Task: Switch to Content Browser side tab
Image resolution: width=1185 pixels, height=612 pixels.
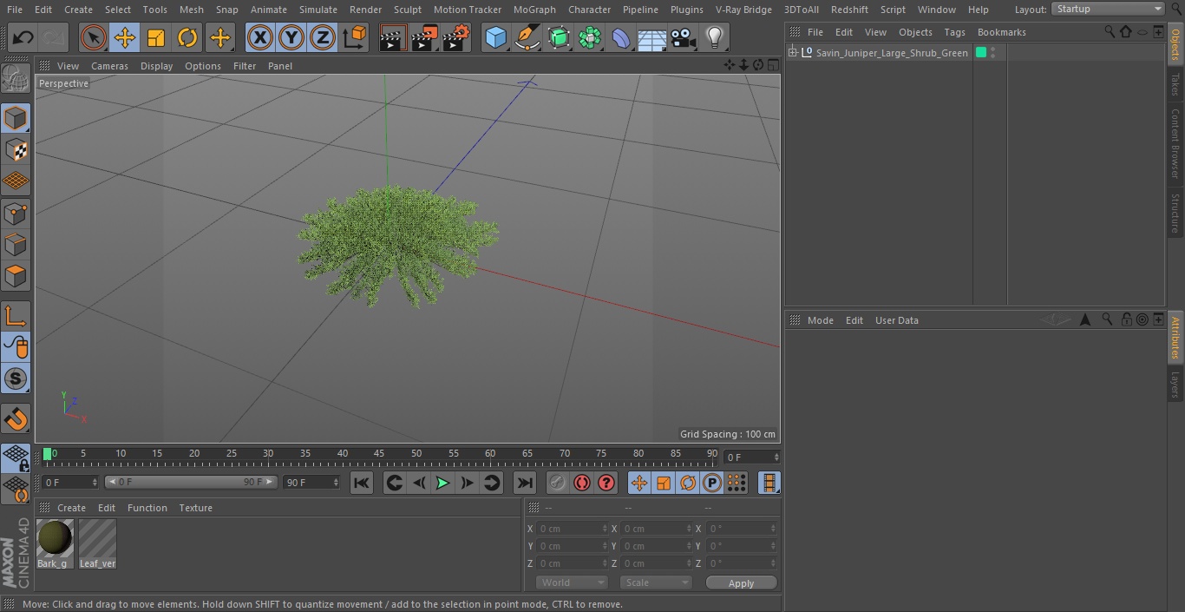Action: point(1175,142)
